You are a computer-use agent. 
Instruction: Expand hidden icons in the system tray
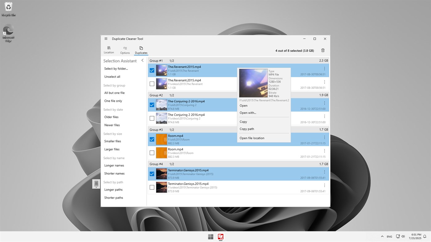pos(382,236)
